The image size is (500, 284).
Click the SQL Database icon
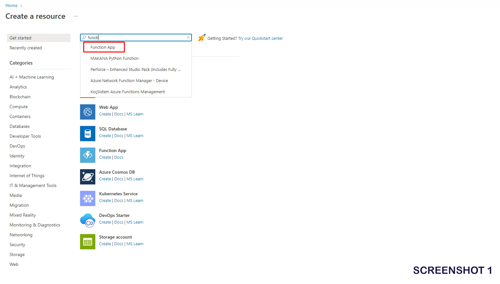[88, 134]
